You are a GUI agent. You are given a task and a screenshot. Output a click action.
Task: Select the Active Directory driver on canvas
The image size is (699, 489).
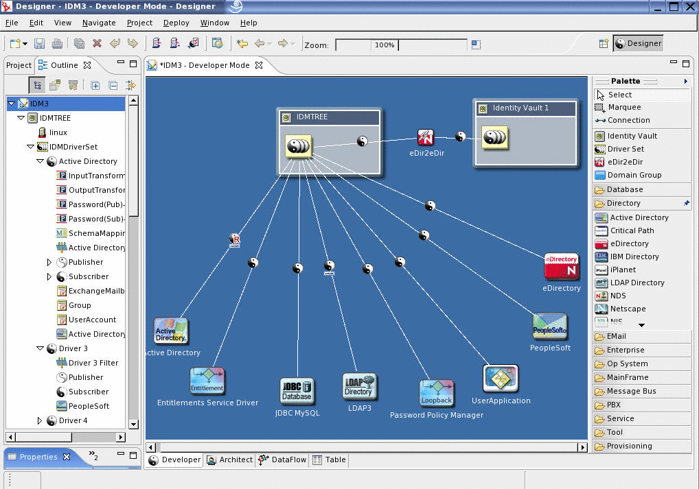tap(171, 331)
